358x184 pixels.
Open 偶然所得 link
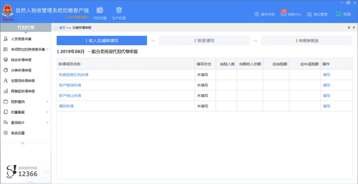[66, 106]
